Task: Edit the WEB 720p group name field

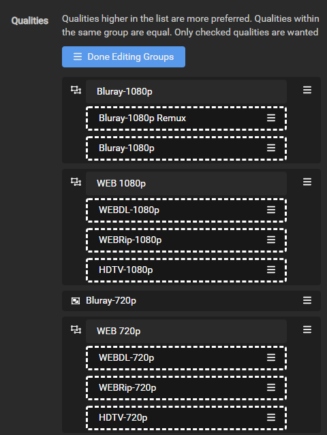Action: click(x=186, y=331)
